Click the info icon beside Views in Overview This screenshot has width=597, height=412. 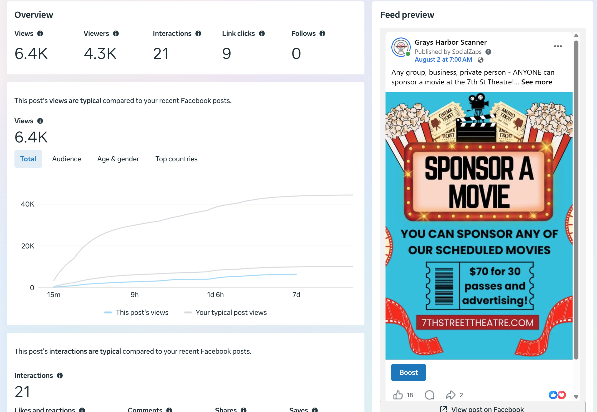click(40, 34)
